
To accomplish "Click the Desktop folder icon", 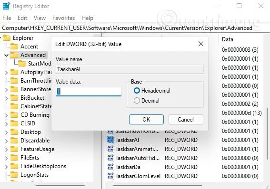I will coord(14,132).
